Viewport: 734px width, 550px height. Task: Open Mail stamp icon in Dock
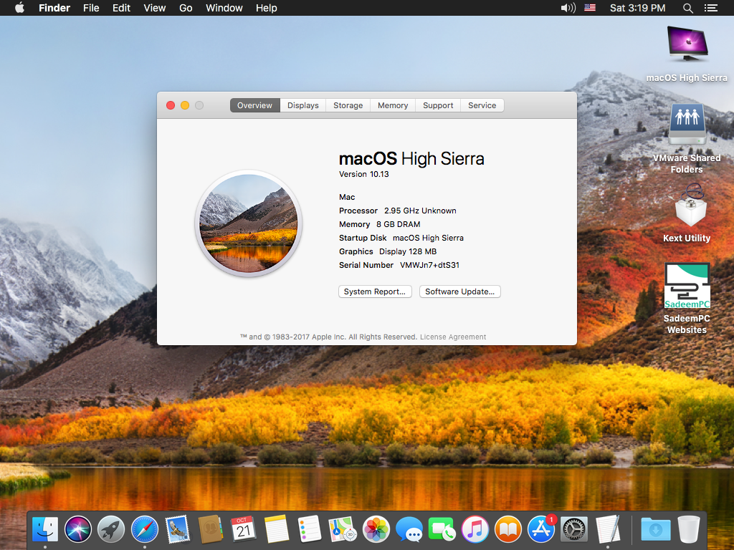click(x=178, y=529)
